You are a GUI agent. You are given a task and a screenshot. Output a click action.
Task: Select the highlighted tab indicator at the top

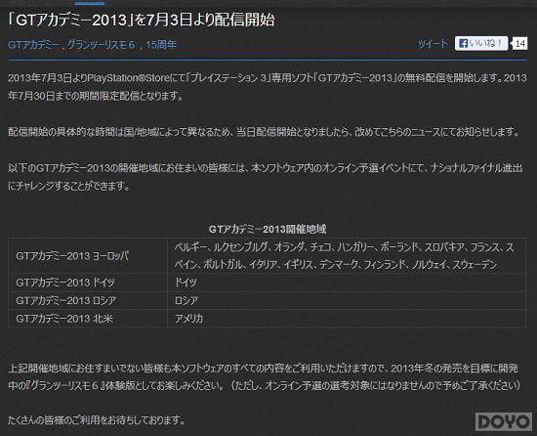[x=90, y=3]
